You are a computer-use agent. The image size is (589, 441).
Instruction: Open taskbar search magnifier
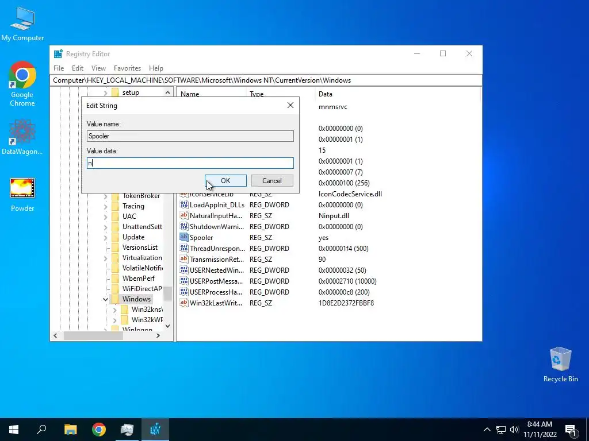tap(41, 430)
